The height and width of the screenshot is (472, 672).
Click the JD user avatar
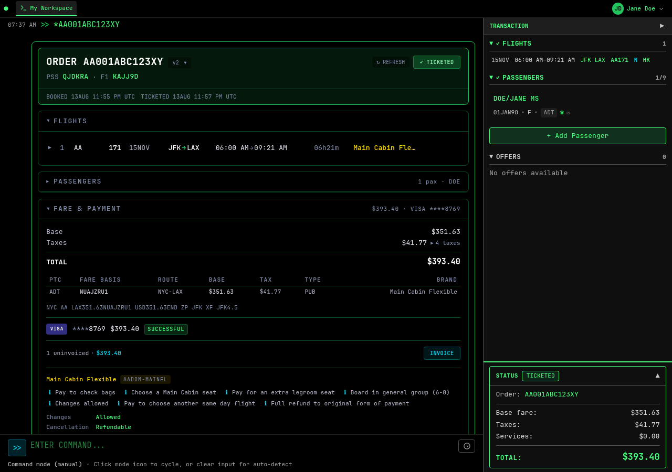pyautogui.click(x=618, y=8)
